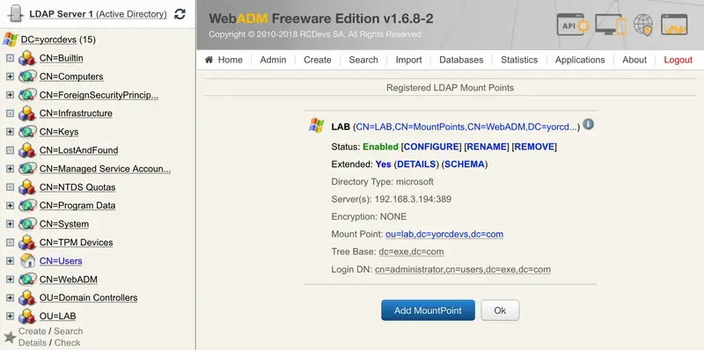The image size is (704, 350).
Task: Open the SCHEMA link under Extended
Action: (465, 164)
